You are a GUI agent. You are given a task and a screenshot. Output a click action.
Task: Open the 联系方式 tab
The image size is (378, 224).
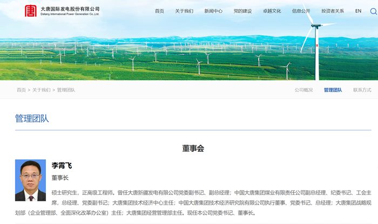[x=362, y=90]
